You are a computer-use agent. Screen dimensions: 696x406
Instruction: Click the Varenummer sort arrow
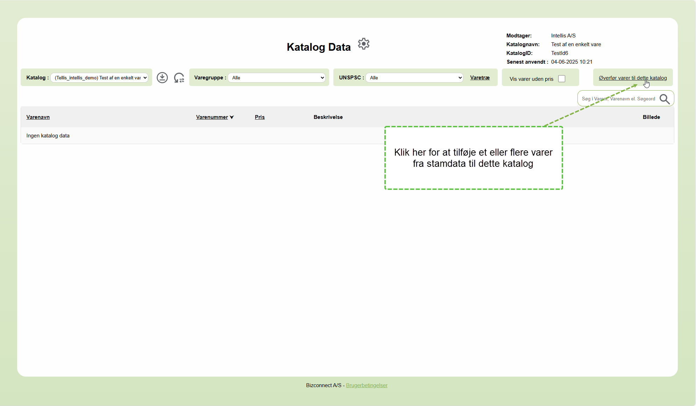232,117
